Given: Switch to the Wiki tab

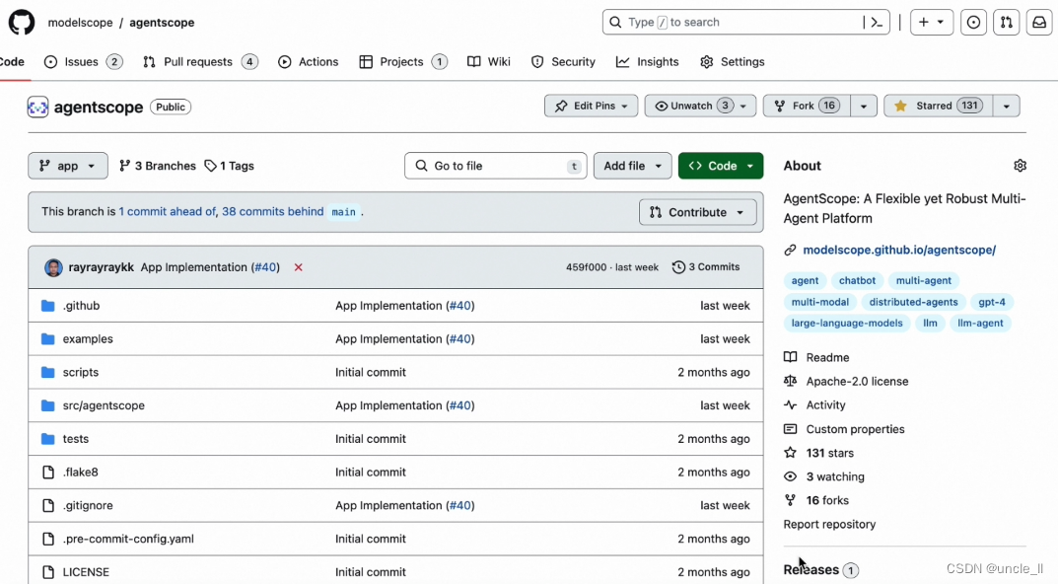Looking at the screenshot, I should point(489,61).
